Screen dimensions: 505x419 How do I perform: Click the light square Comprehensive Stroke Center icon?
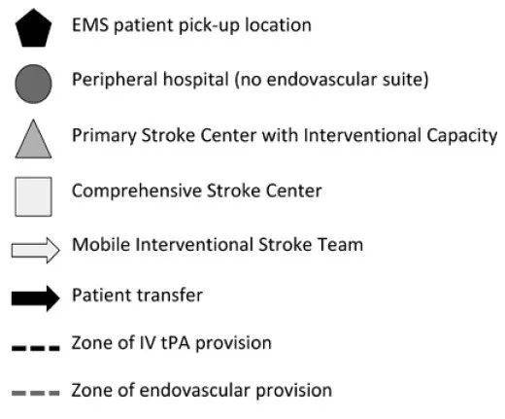pyautogui.click(x=33, y=196)
